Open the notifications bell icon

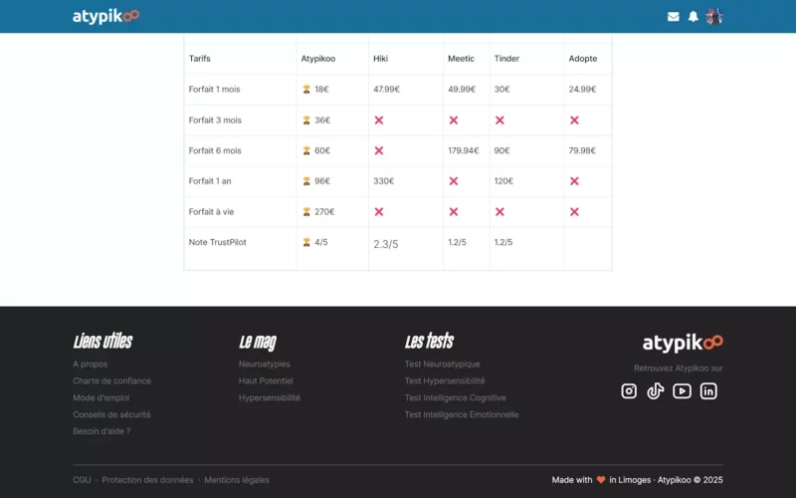tap(693, 17)
